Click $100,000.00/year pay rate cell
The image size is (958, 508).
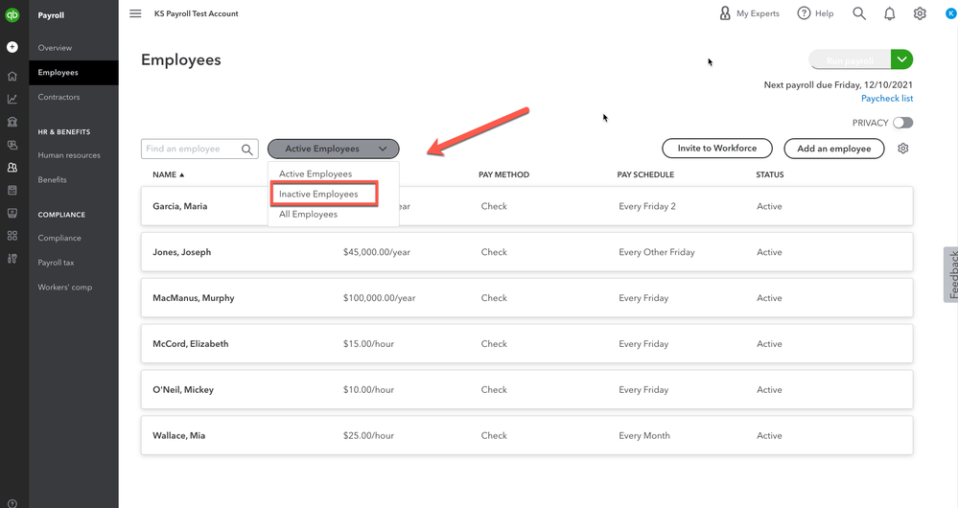point(379,298)
